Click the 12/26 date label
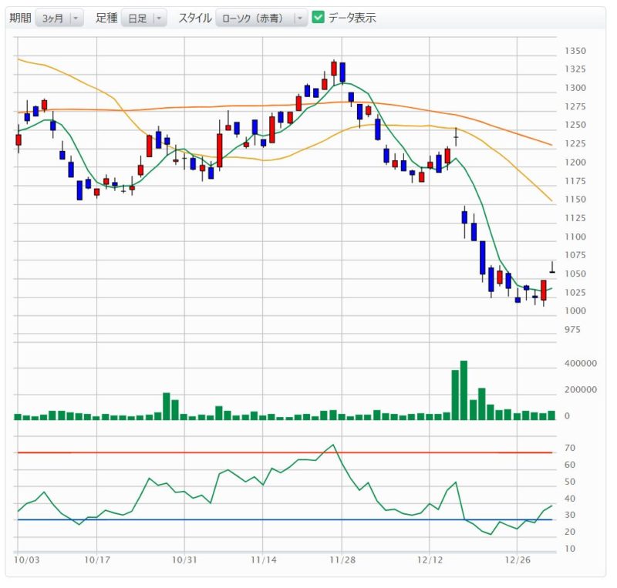Image resolution: width=617 pixels, height=588 pixels. (518, 559)
